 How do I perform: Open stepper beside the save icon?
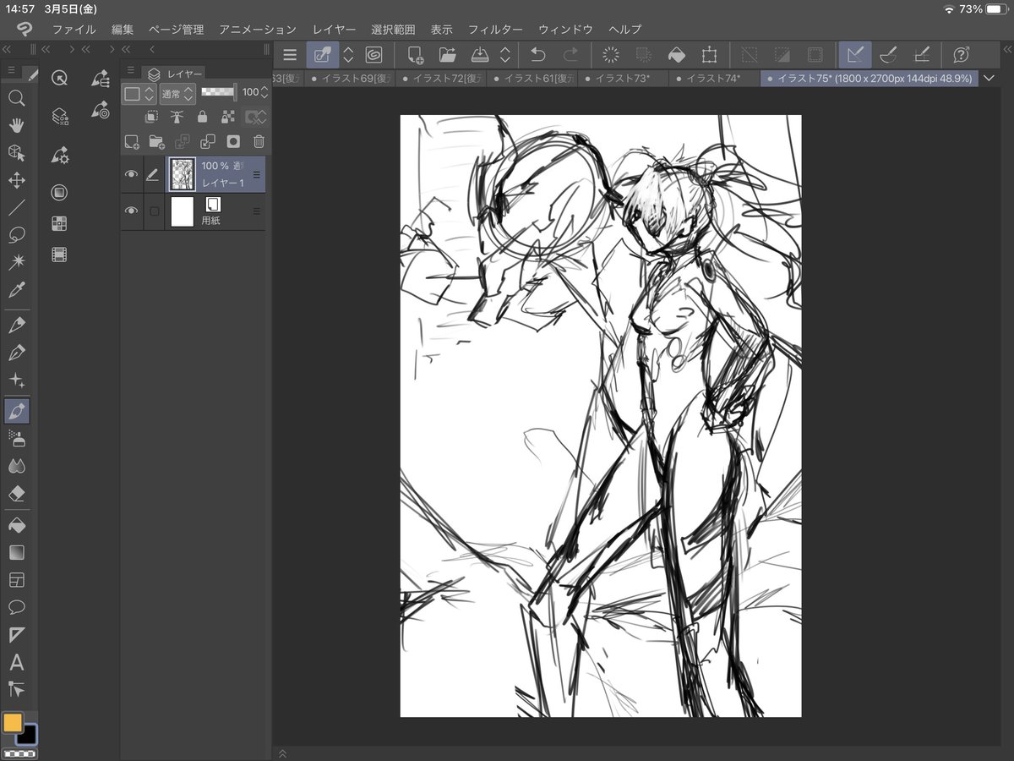(x=504, y=55)
